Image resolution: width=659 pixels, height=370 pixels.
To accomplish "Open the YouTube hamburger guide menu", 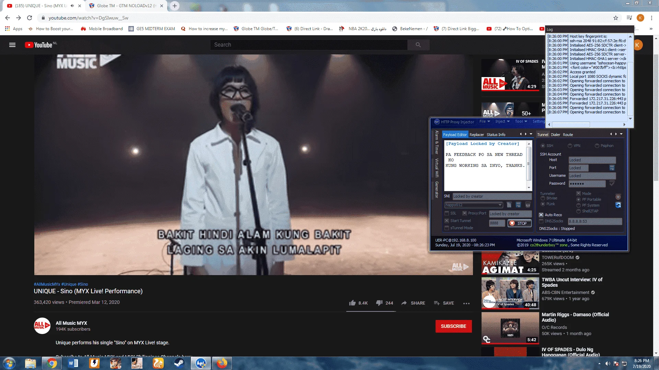I will (12, 45).
